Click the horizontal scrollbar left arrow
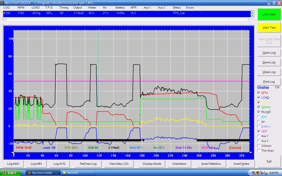282x176 pixels. (x=5, y=19)
